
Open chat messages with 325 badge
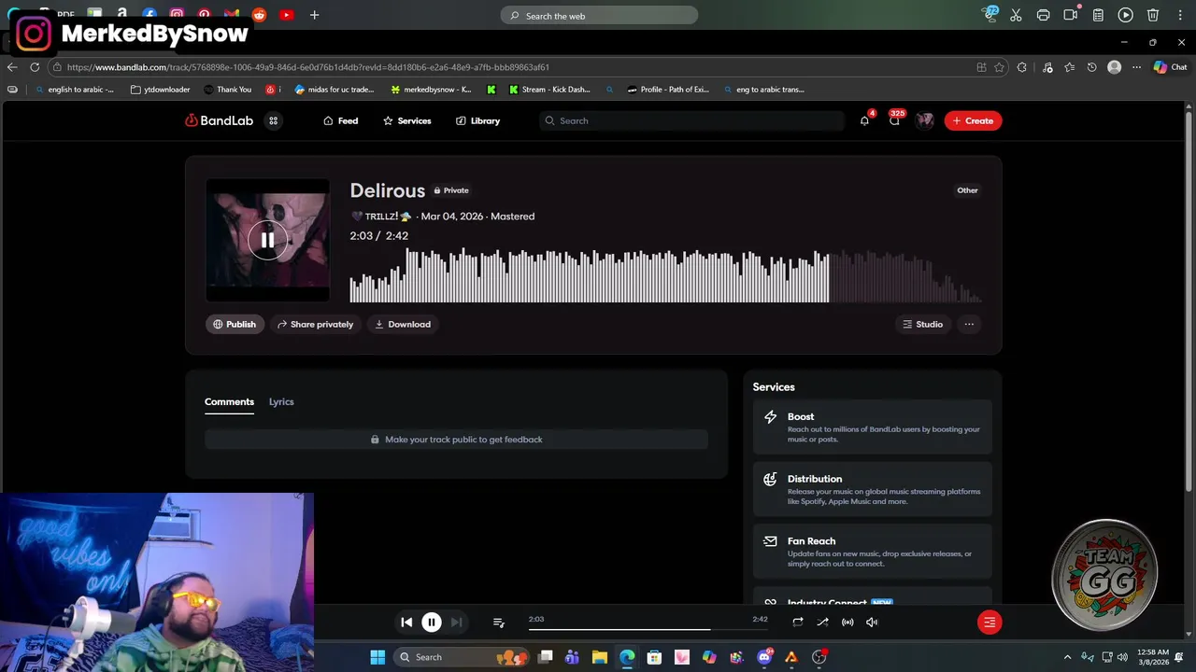pos(895,120)
